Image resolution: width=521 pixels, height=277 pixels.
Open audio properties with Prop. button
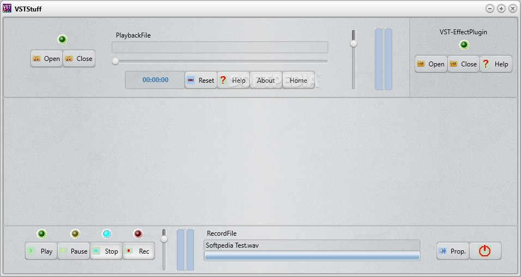tap(453, 251)
